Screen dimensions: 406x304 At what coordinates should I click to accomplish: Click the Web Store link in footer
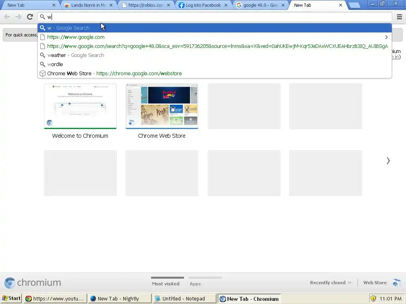375,283
